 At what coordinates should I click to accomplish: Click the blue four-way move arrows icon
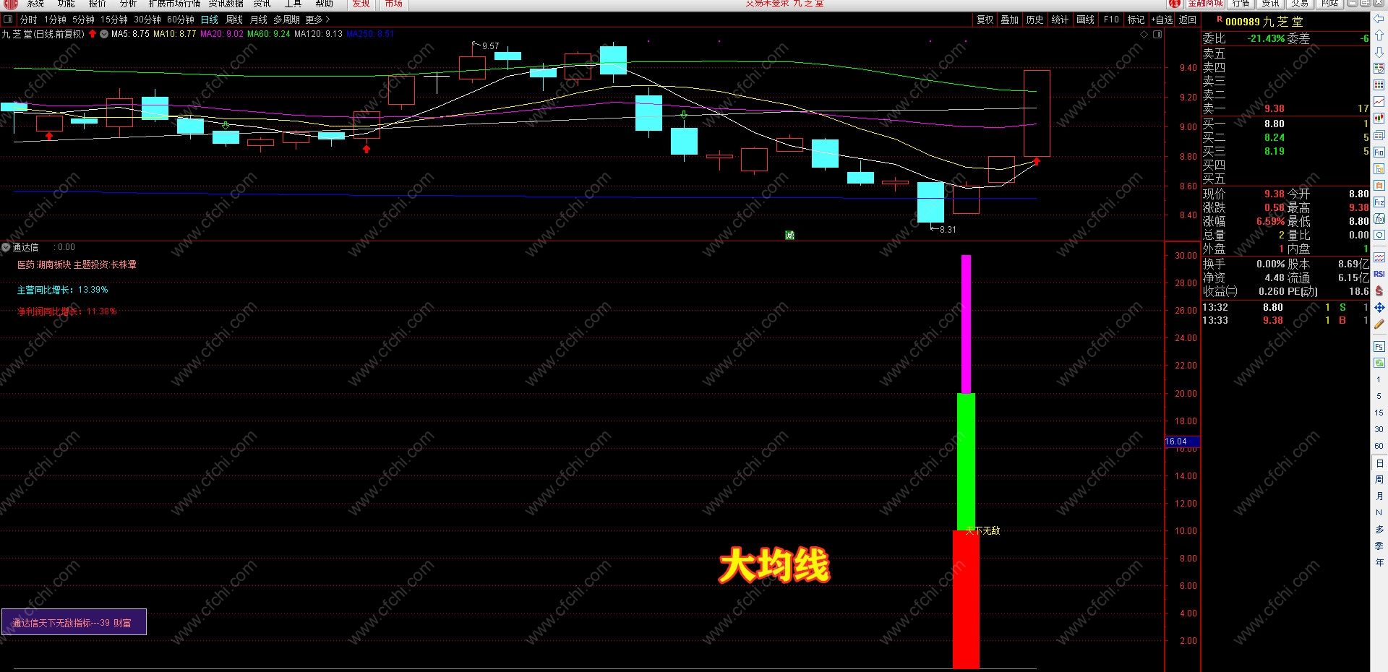[1379, 307]
